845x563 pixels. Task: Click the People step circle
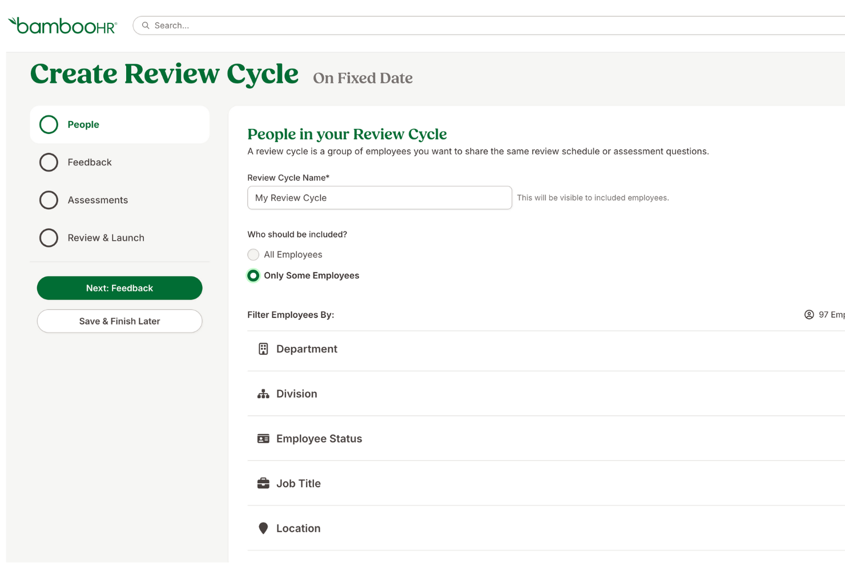pyautogui.click(x=49, y=124)
